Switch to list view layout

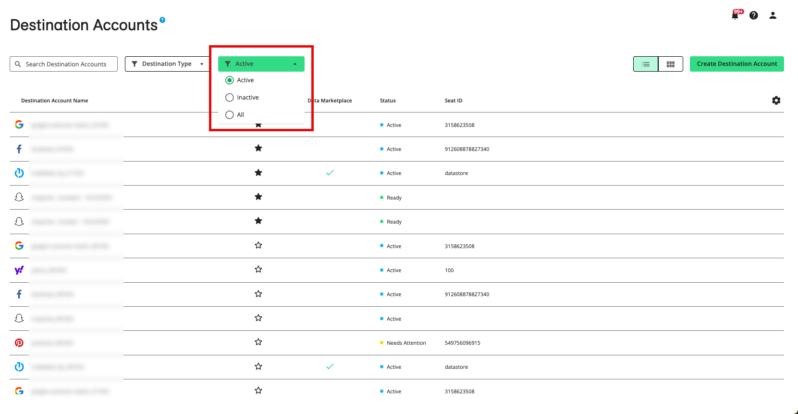coord(646,64)
